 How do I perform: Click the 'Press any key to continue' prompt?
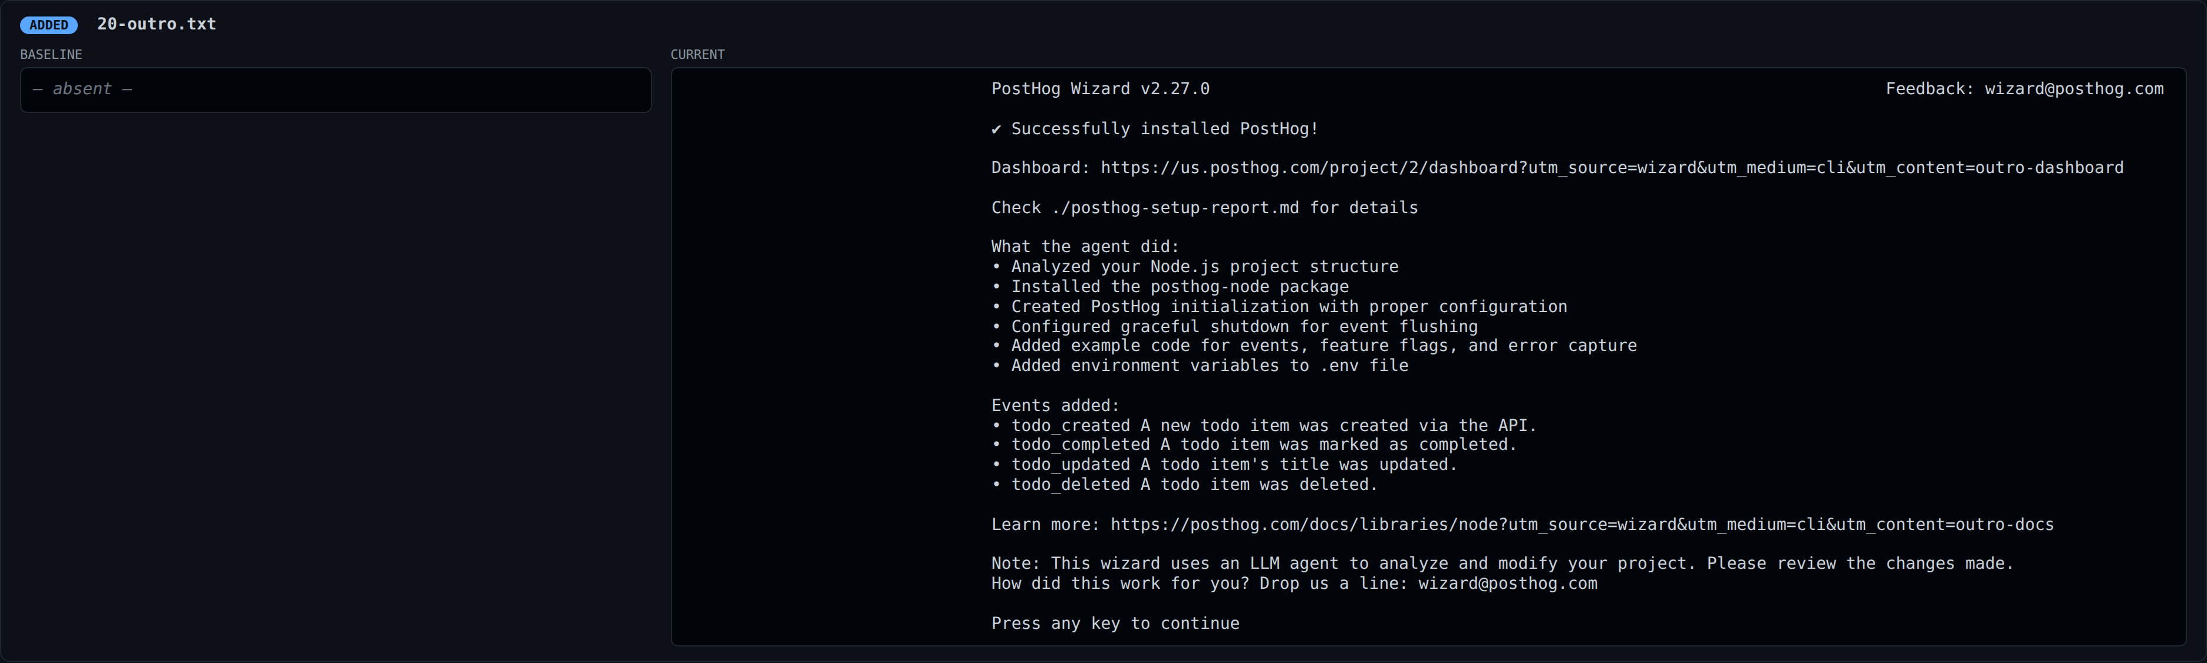[1115, 624]
